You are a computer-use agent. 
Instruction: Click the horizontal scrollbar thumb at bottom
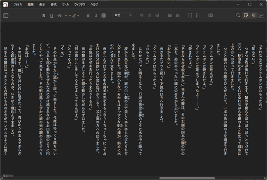pyautogui.click(x=187, y=178)
